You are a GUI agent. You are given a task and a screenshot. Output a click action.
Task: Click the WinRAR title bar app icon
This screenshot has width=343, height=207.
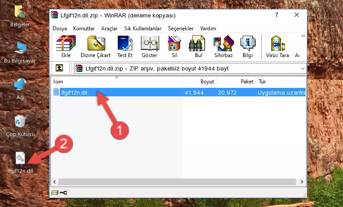pos(54,15)
